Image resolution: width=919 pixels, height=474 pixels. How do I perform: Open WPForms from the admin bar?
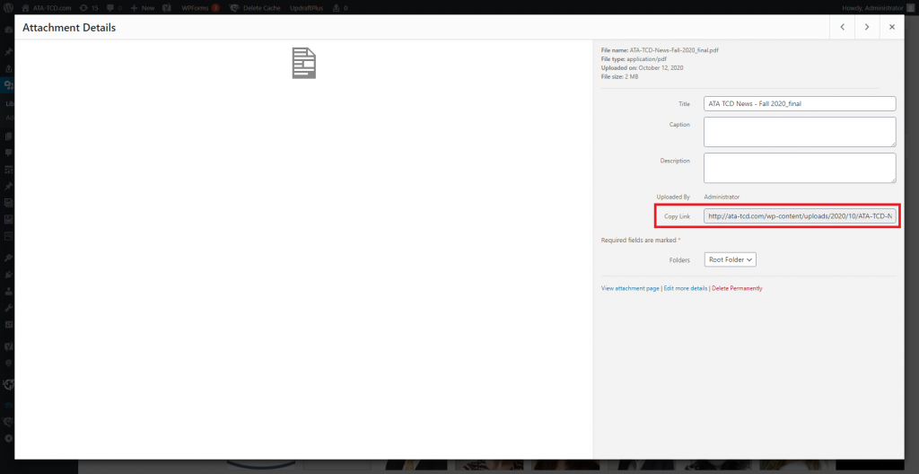click(199, 7)
